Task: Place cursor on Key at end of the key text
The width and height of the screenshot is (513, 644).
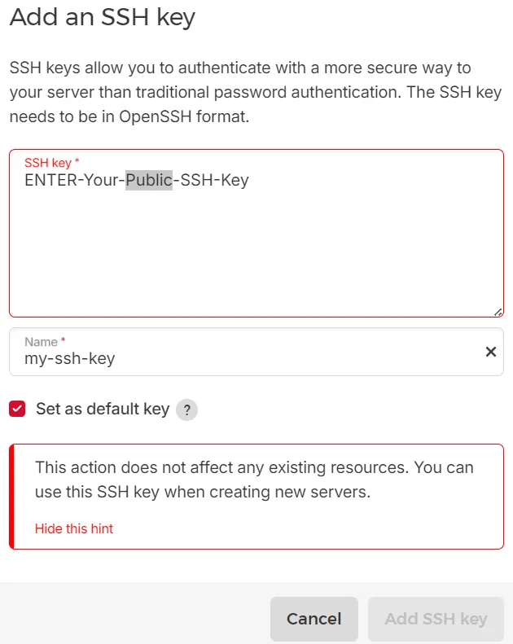Action: 232,180
